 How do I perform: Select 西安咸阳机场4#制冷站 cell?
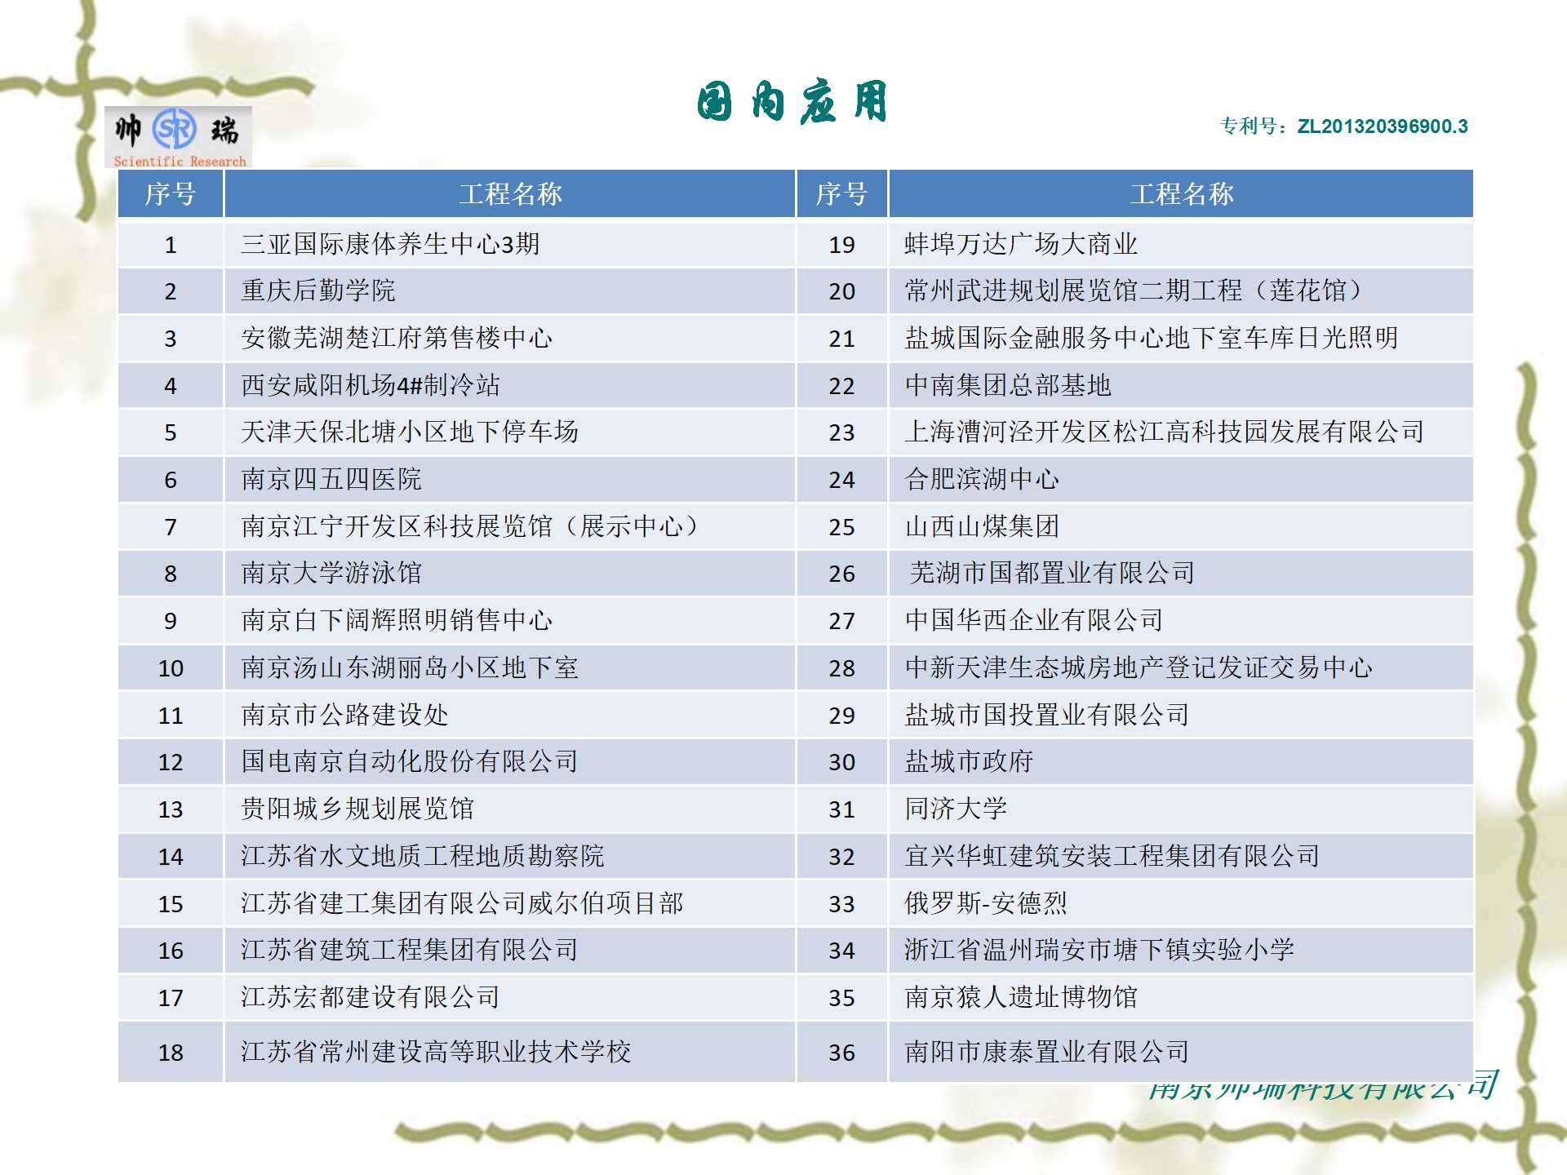click(x=510, y=385)
